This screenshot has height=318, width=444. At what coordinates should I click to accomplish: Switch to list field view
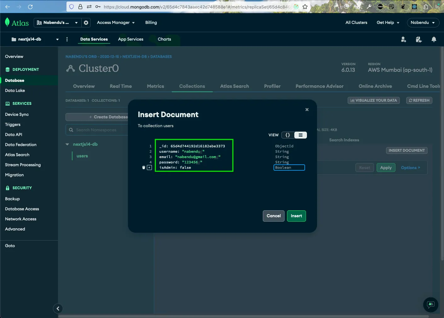[x=301, y=135]
